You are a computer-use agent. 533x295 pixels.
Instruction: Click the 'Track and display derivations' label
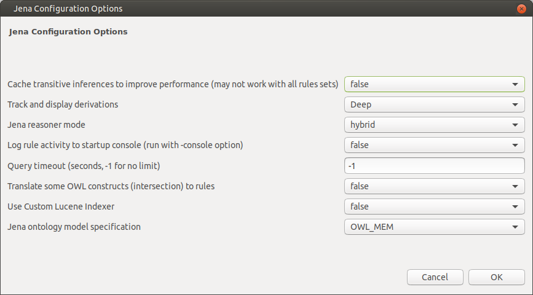(x=63, y=104)
